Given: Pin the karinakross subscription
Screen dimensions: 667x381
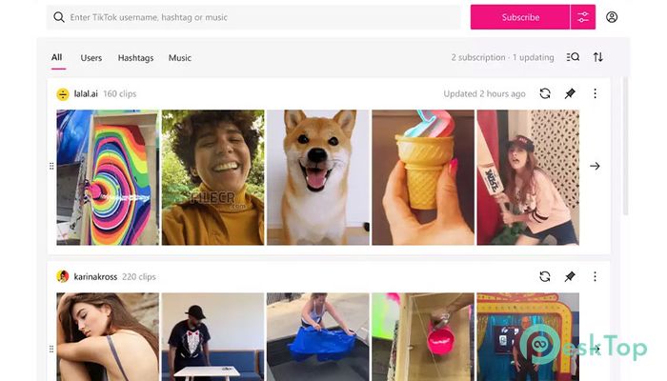Looking at the screenshot, I should click(570, 277).
